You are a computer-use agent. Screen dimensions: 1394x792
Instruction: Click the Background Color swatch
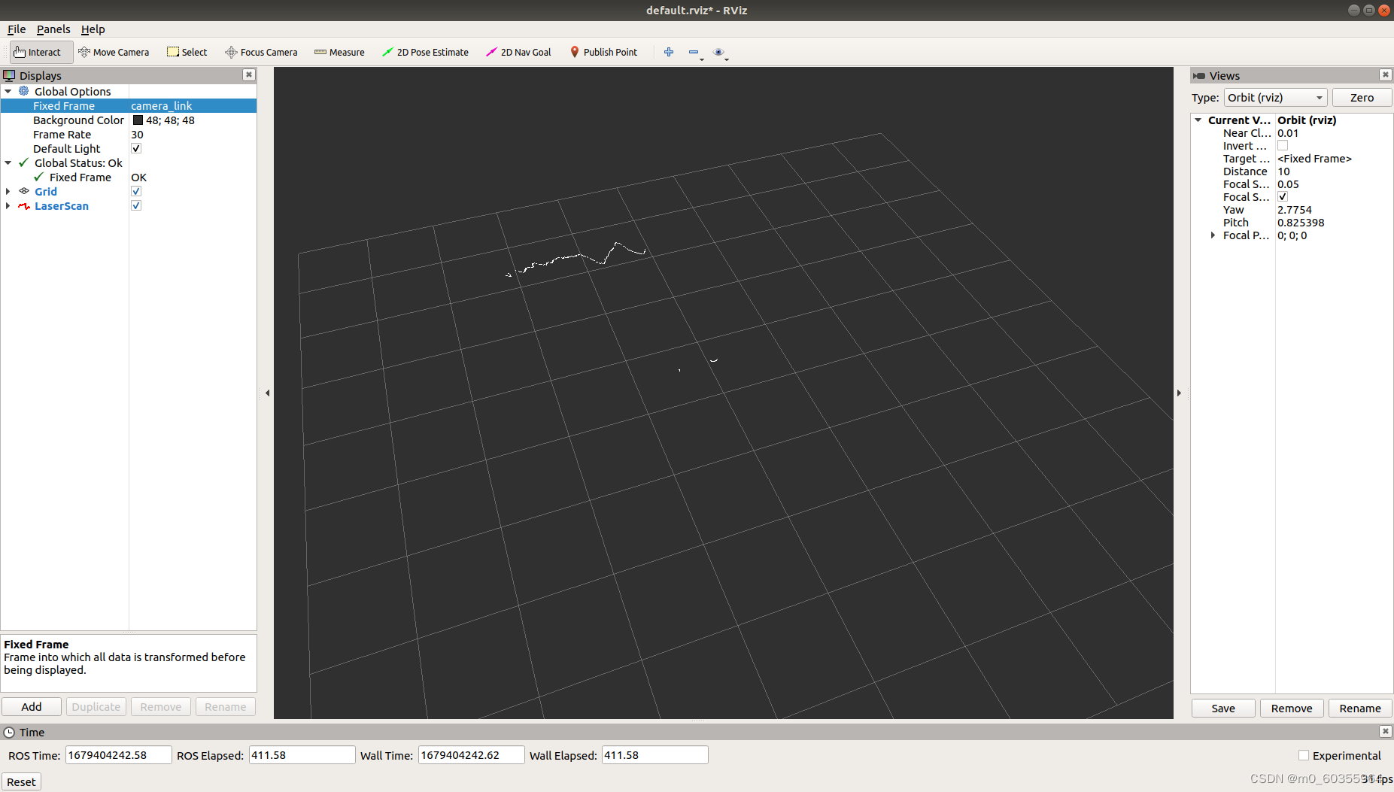click(x=138, y=120)
